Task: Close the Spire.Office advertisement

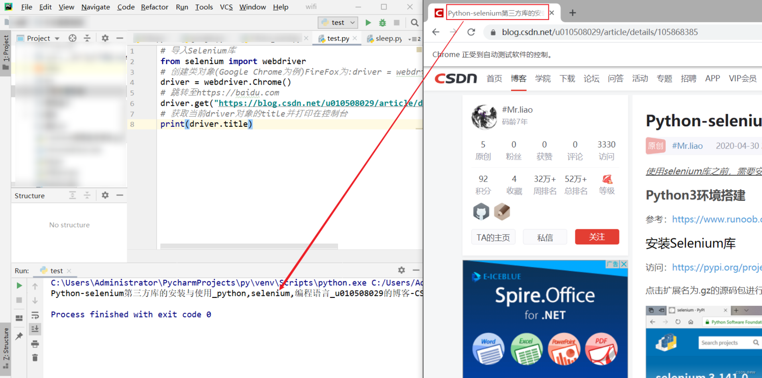Action: coord(623,264)
